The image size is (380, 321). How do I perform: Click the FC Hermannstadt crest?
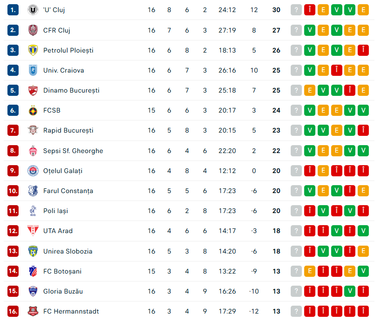pyautogui.click(x=33, y=311)
